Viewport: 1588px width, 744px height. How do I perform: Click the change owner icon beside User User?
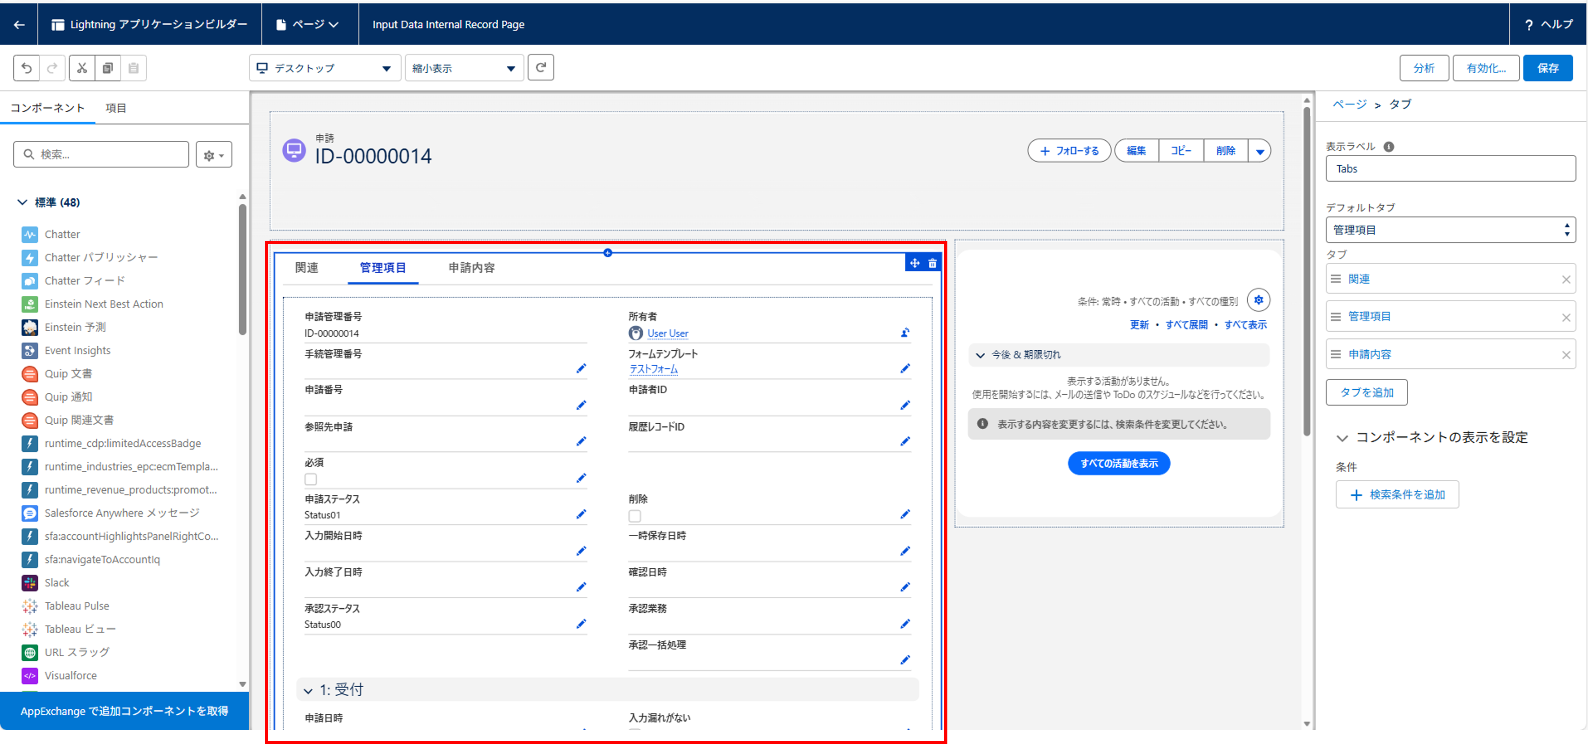coord(904,332)
